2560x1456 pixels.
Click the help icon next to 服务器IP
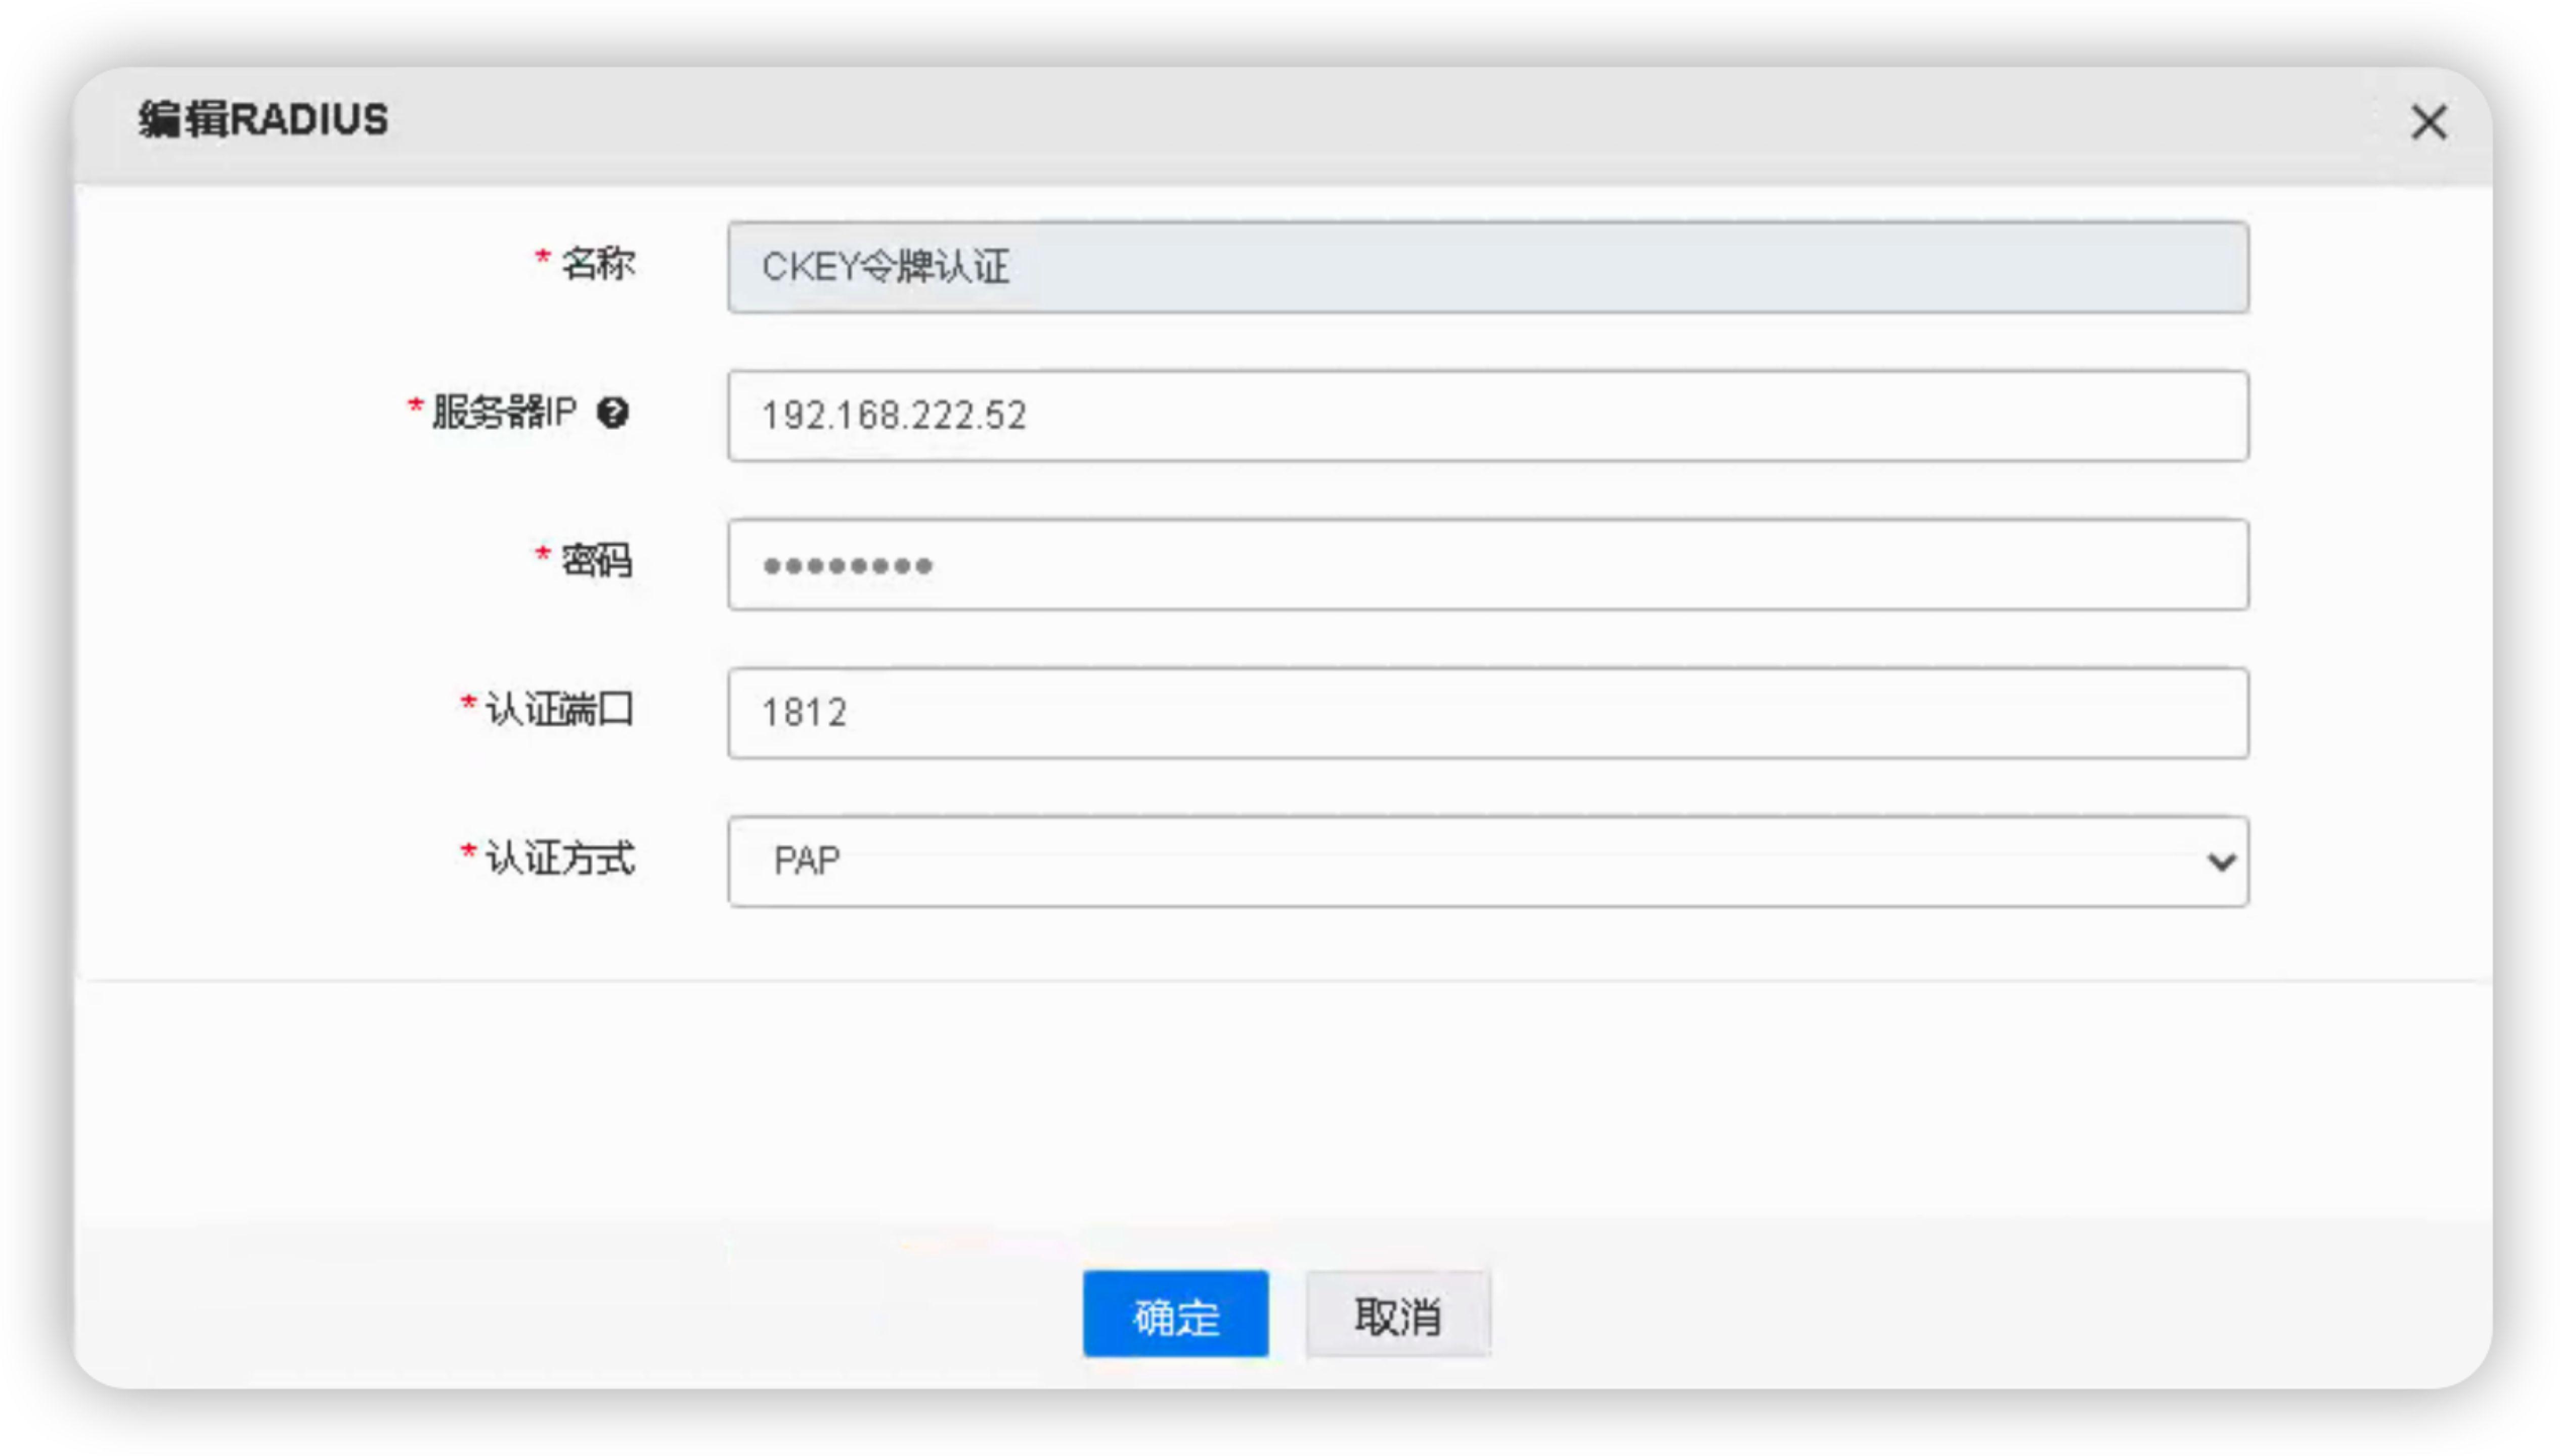[612, 412]
